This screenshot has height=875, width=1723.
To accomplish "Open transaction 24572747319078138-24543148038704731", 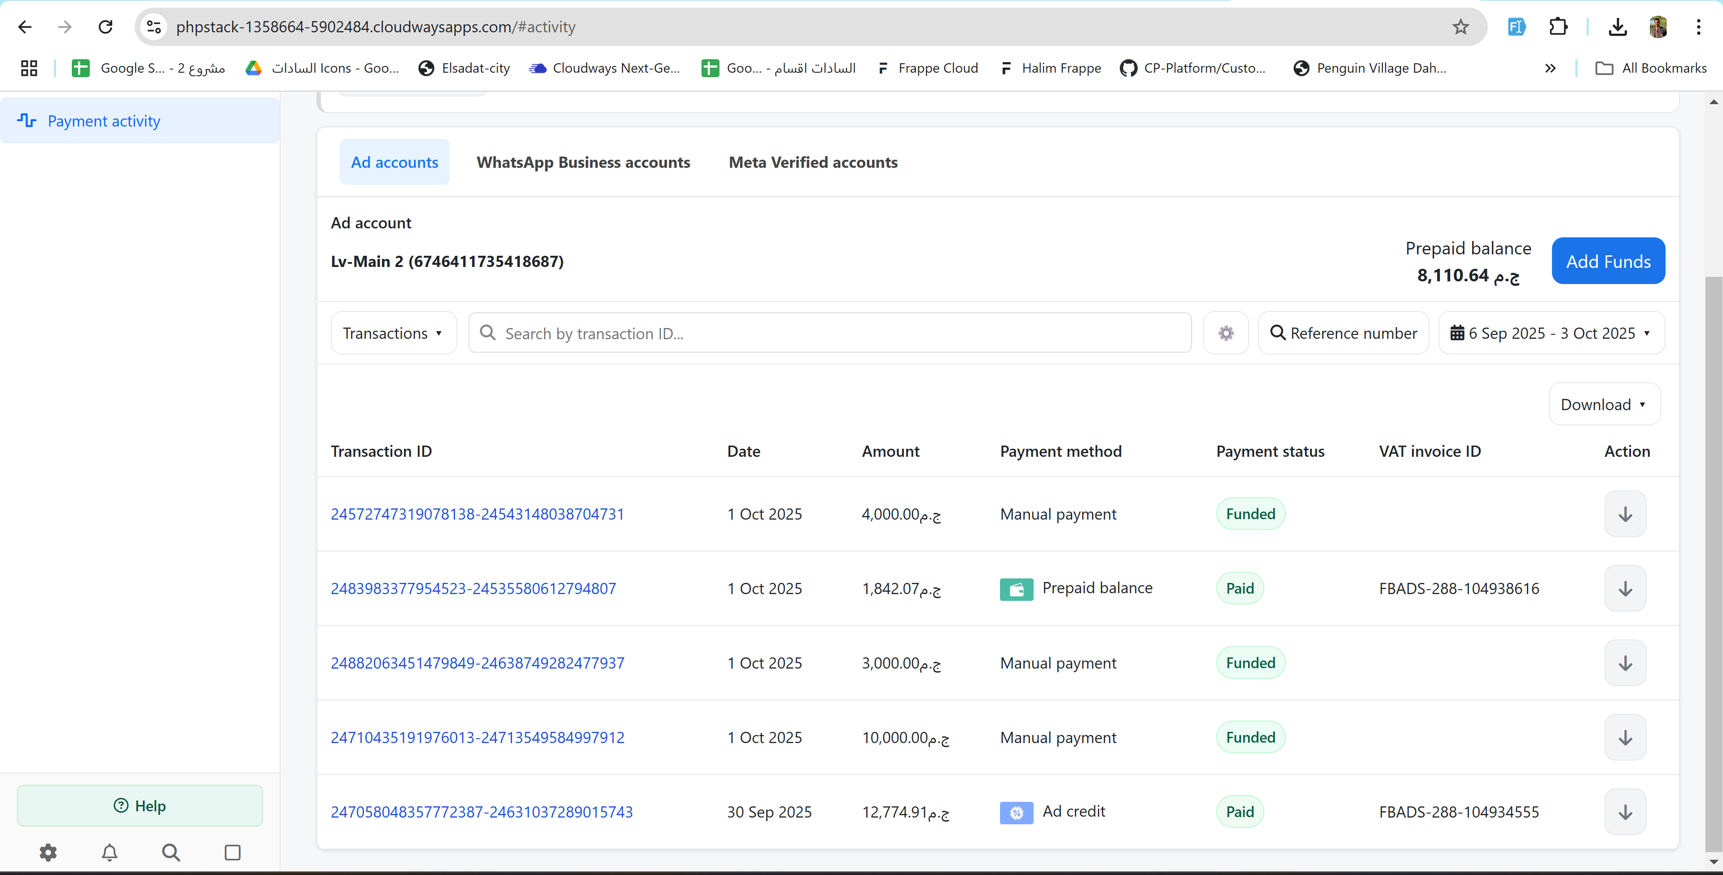I will pyautogui.click(x=478, y=514).
